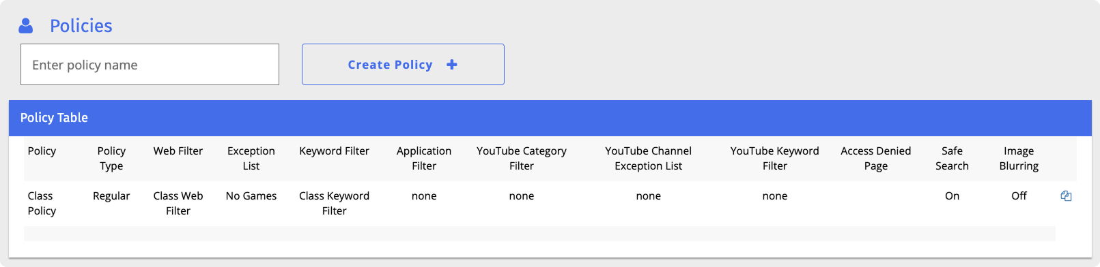Select the Application Filter none cell
The height and width of the screenshot is (267, 1100).
point(424,196)
